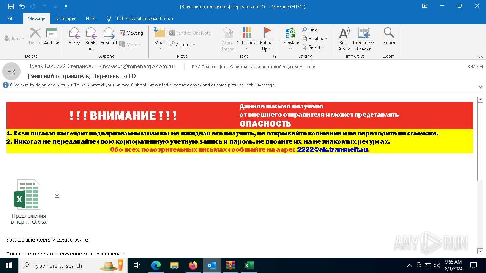Image resolution: width=486 pixels, height=273 pixels.
Task: Reply with a Meeting
Action: (x=131, y=33)
